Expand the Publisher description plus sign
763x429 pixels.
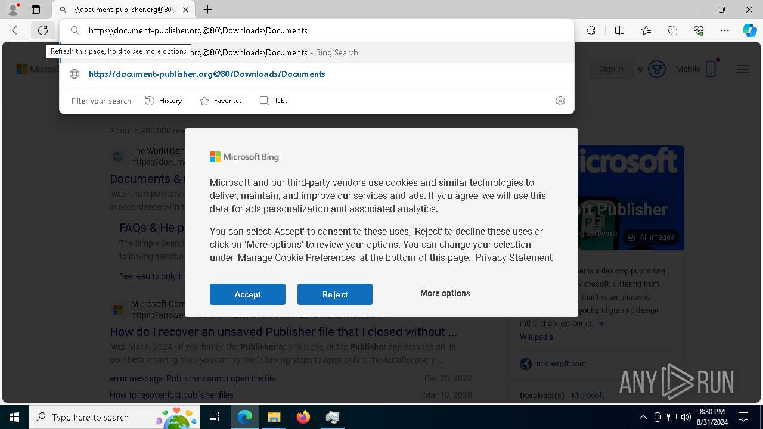tap(601, 324)
